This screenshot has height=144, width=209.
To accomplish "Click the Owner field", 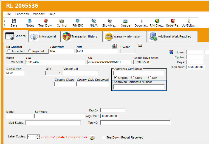I will pyautogui.click(x=128, y=51).
